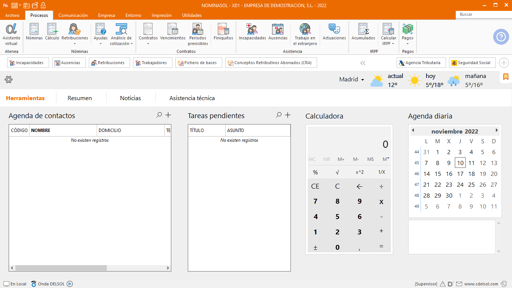Click the contacts horizontal scrollbar
This screenshot has width=512, height=288.
(x=61, y=268)
